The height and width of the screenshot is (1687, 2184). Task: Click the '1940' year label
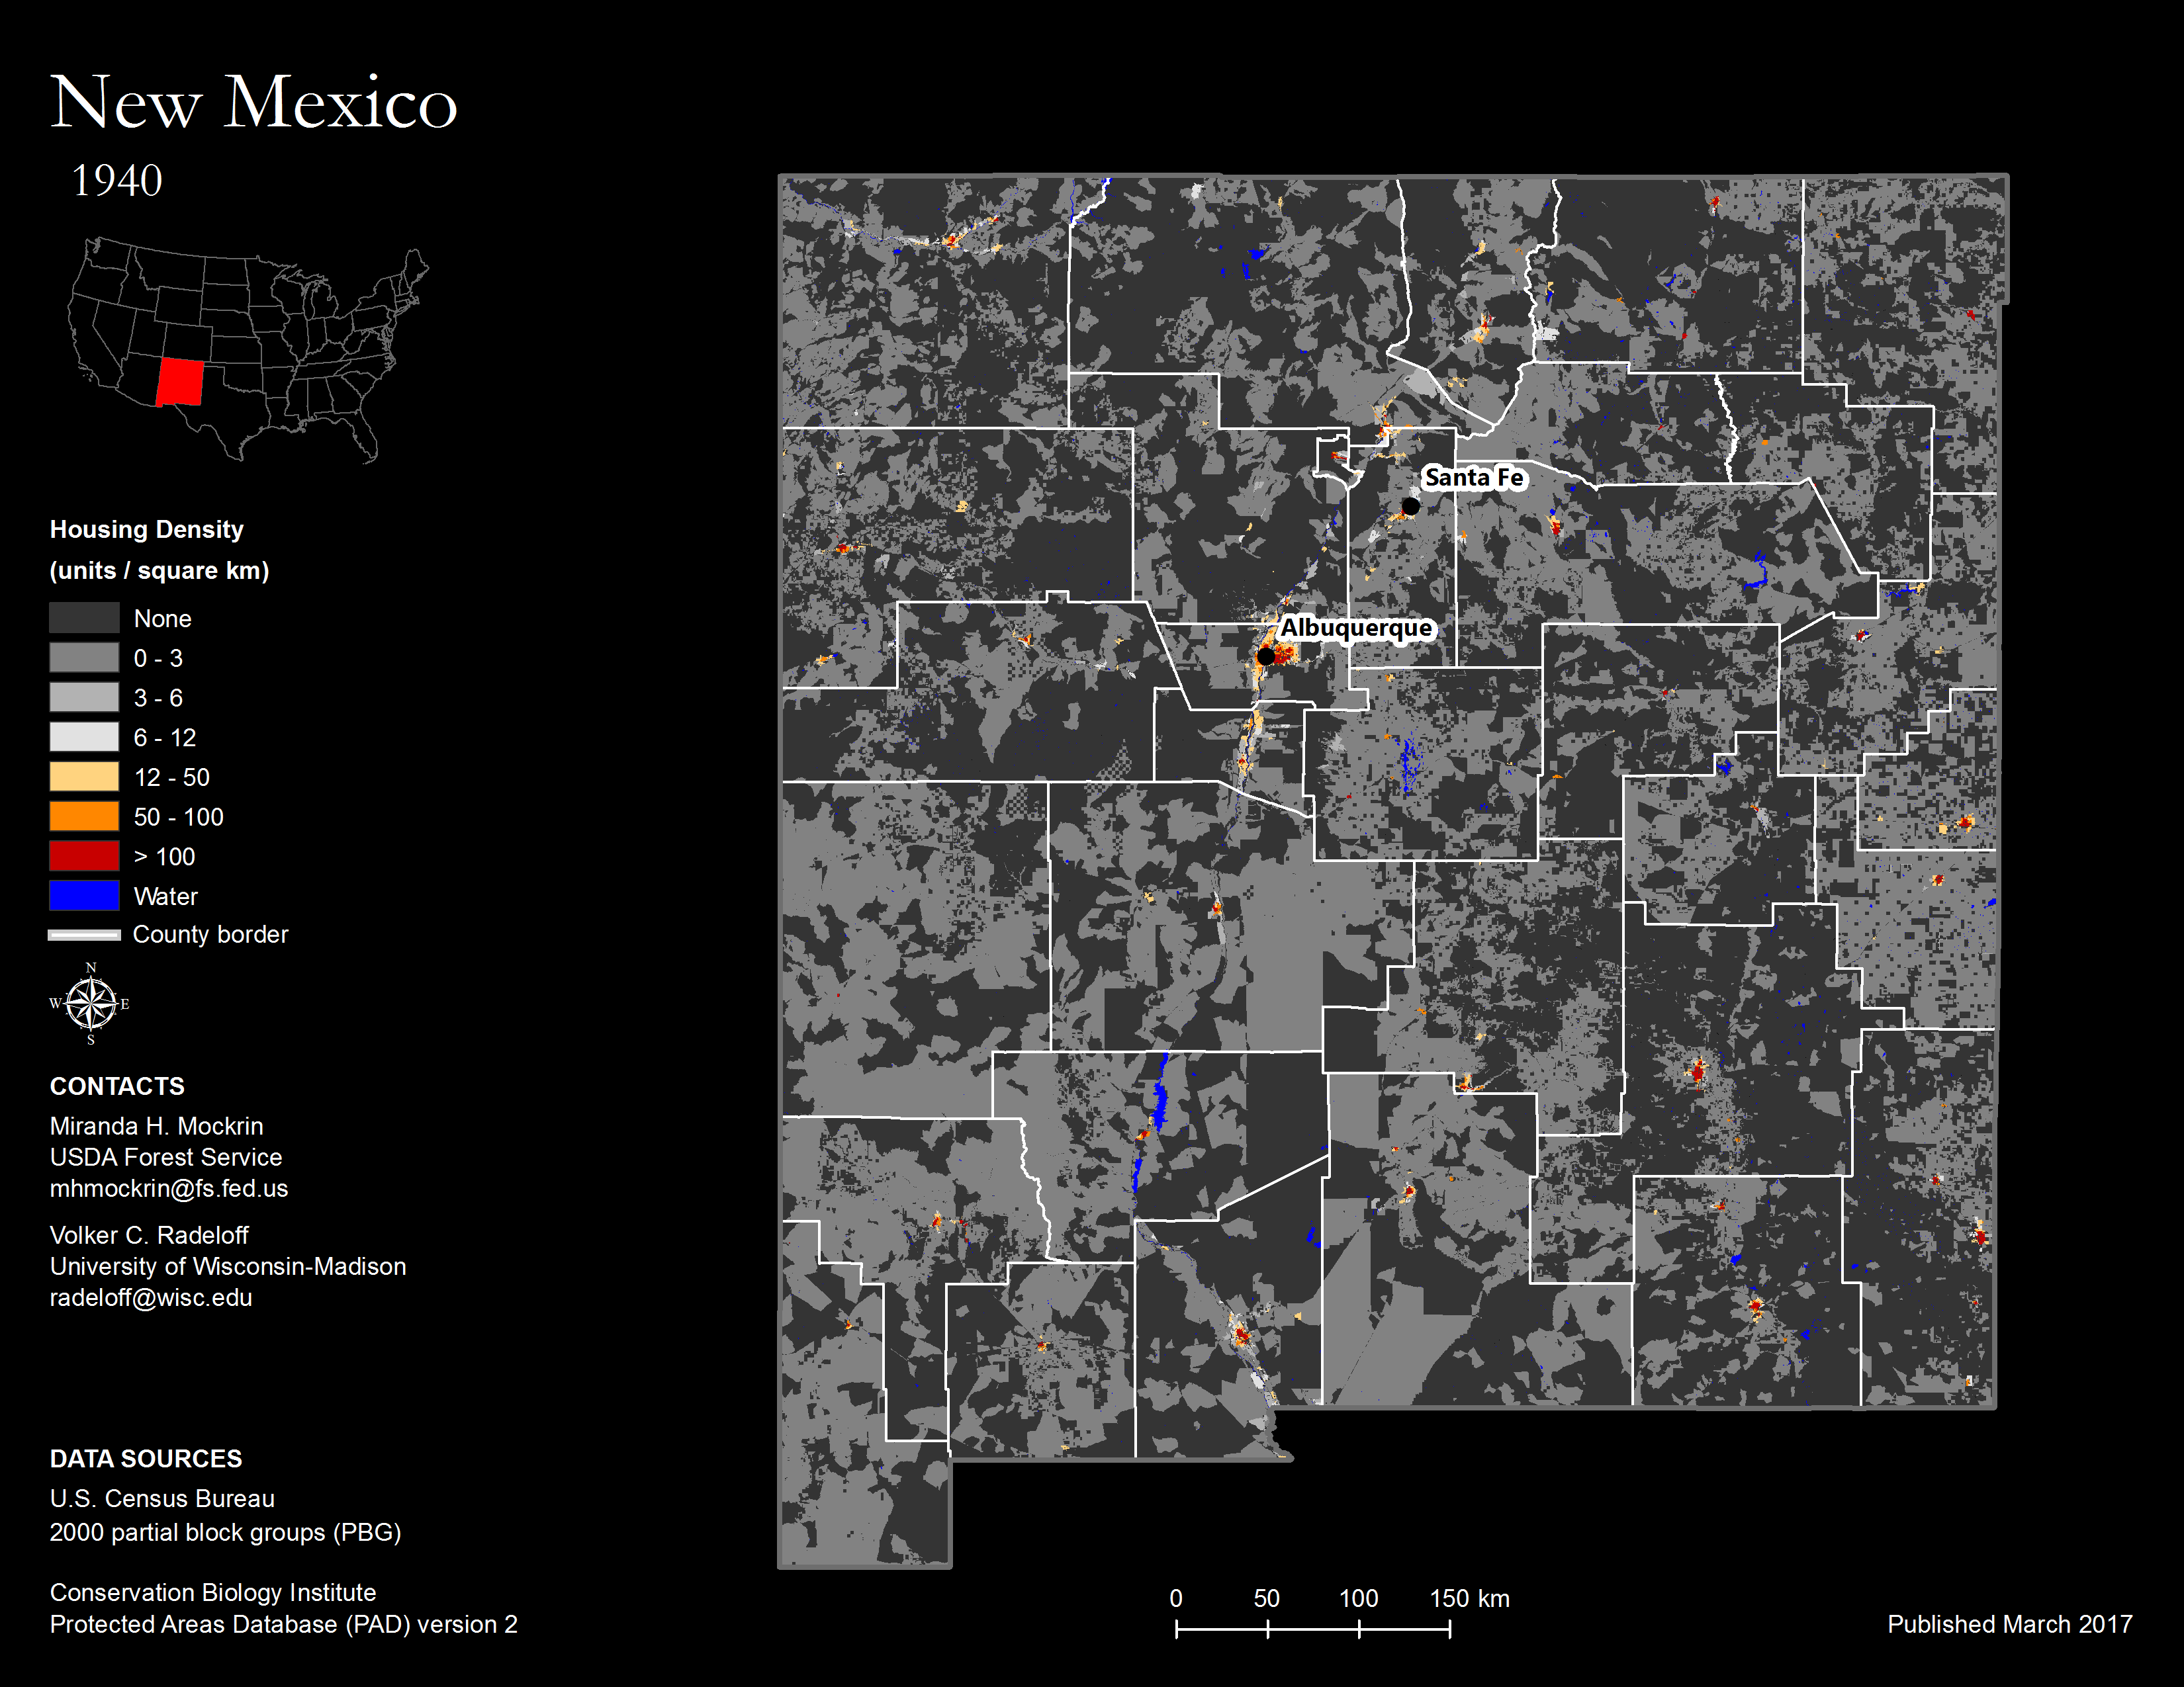[117, 181]
